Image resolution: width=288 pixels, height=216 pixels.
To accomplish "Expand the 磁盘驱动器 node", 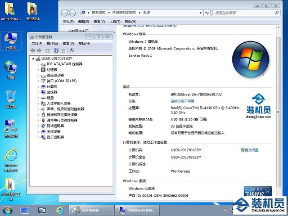I will (x=38, y=75).
